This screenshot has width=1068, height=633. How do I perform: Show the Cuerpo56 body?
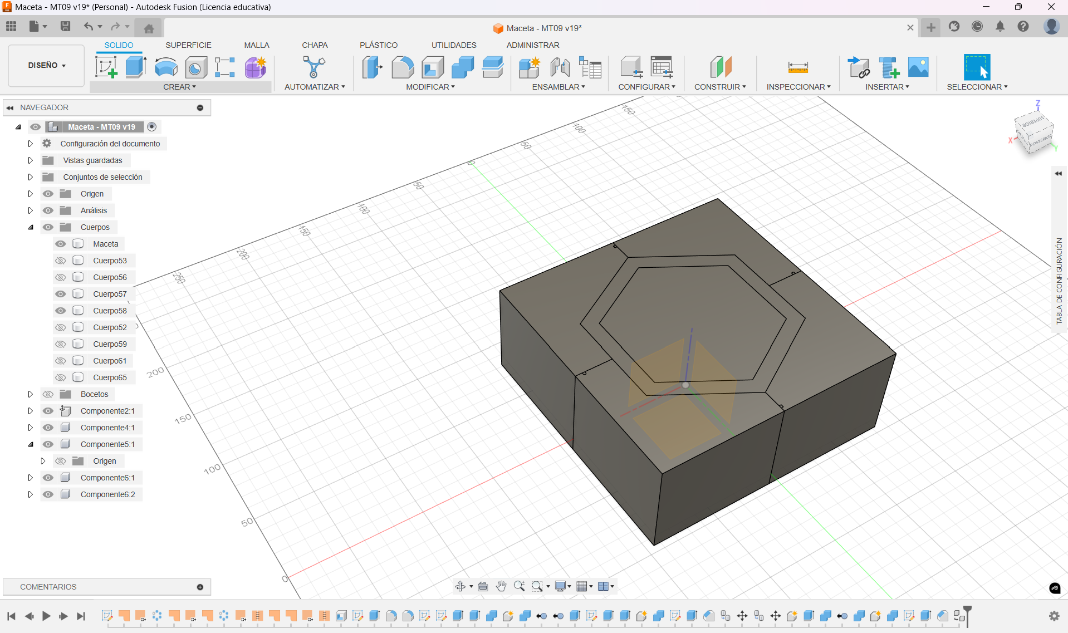pos(60,277)
